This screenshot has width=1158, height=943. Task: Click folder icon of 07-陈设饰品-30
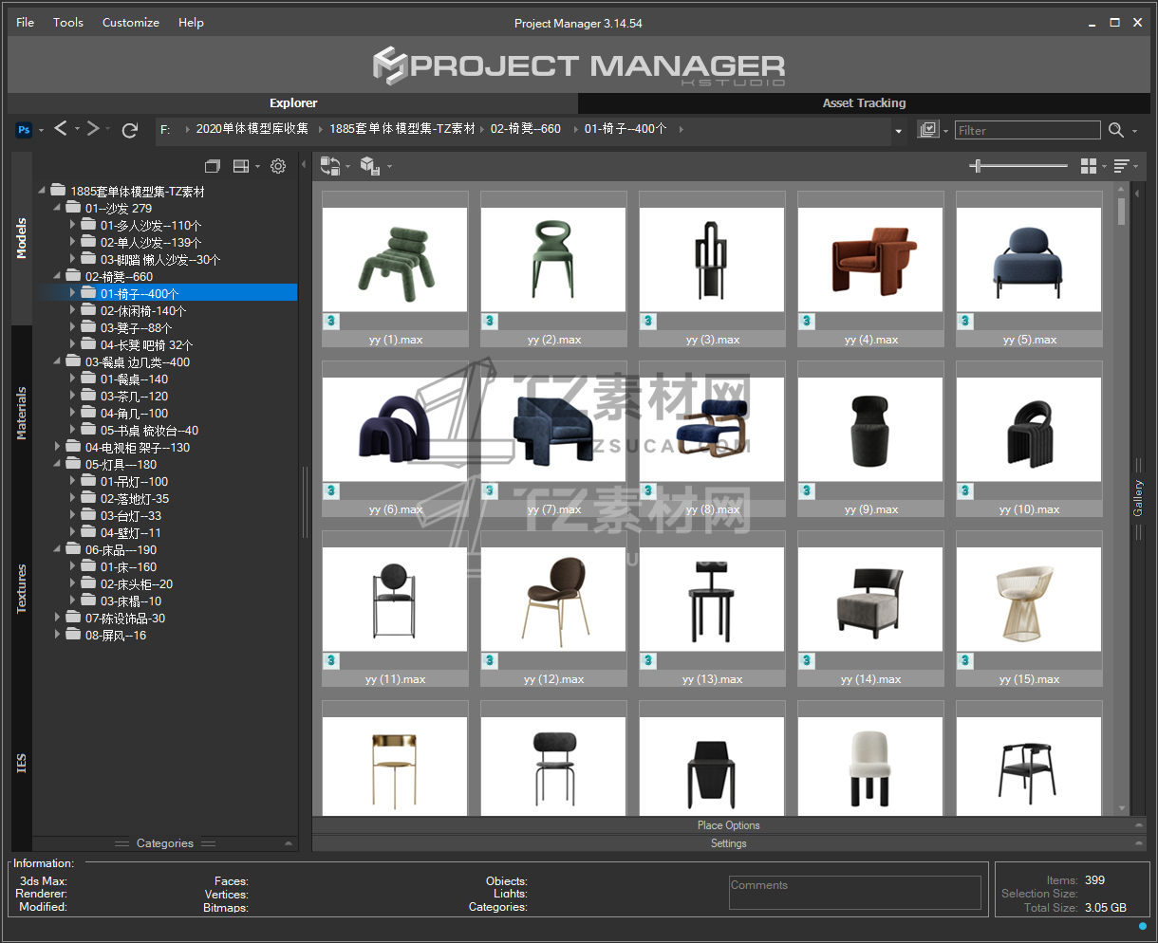[73, 618]
